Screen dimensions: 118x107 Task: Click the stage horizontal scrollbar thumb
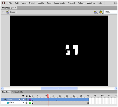click(59, 88)
